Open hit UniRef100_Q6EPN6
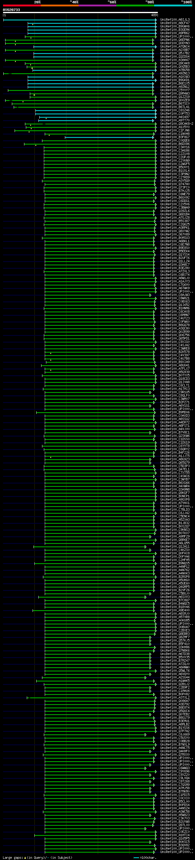The width and height of the screenshot is (195, 860). point(175,40)
